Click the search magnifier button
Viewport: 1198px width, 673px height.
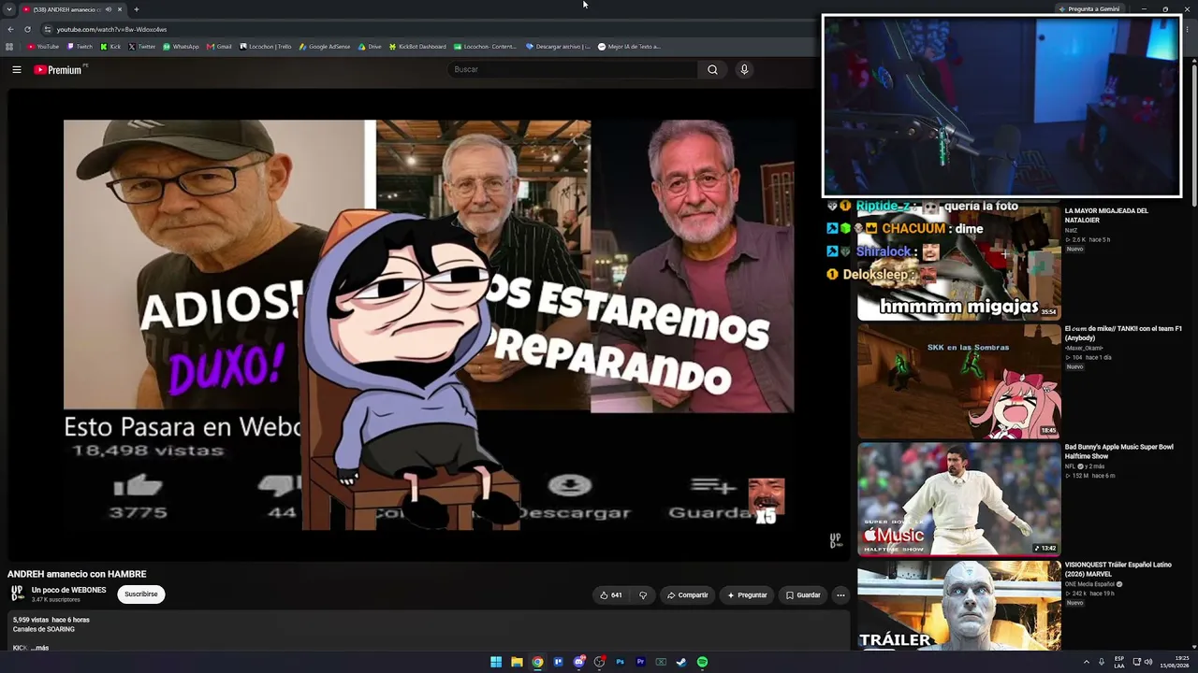coord(712,69)
